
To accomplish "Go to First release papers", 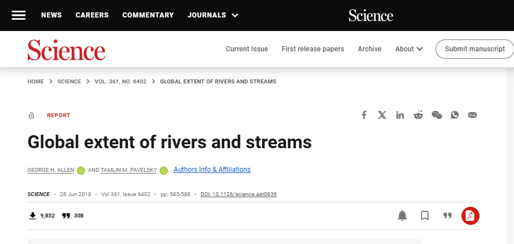I will tap(313, 49).
